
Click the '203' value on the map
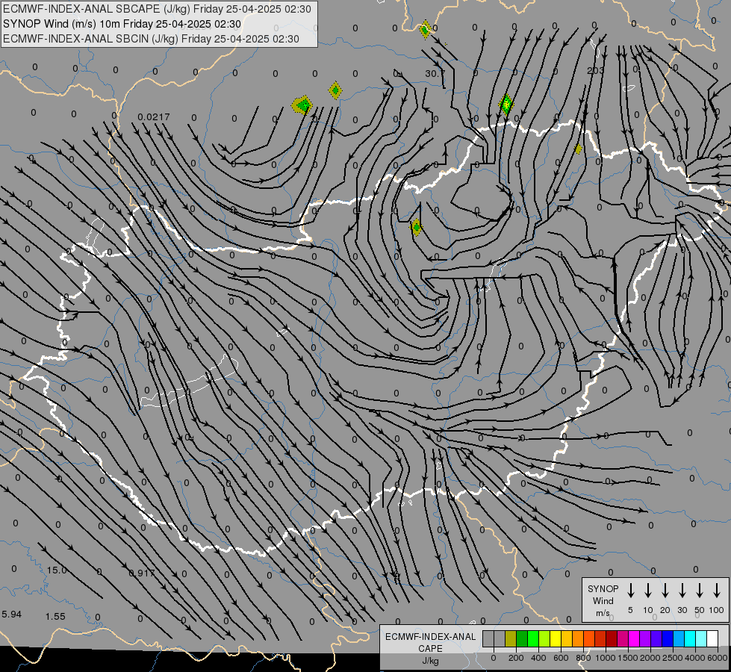[595, 71]
